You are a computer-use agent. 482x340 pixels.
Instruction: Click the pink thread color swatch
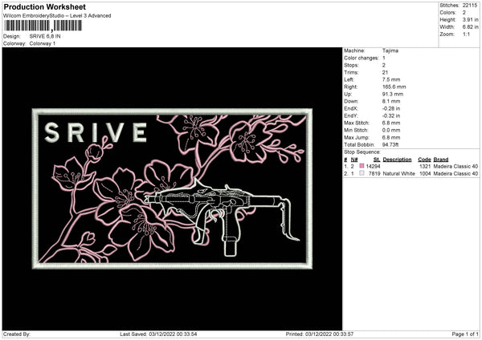pyautogui.click(x=361, y=166)
